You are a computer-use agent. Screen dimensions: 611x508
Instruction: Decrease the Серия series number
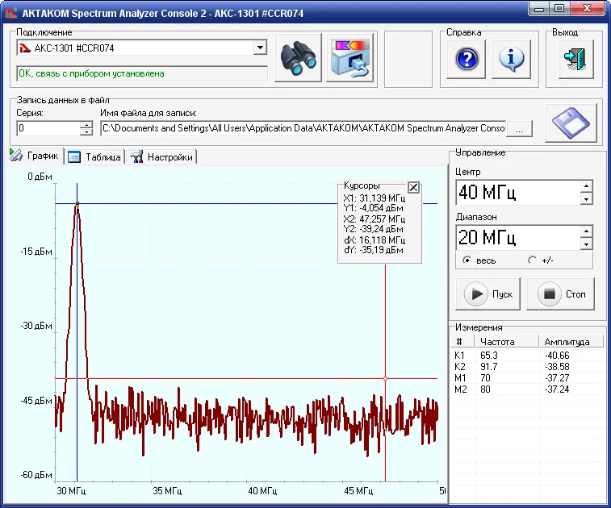(x=86, y=131)
